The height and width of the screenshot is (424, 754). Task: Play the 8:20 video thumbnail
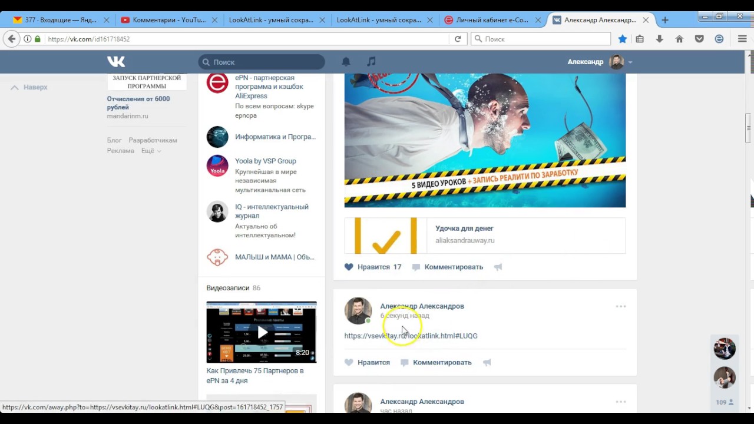(x=262, y=332)
